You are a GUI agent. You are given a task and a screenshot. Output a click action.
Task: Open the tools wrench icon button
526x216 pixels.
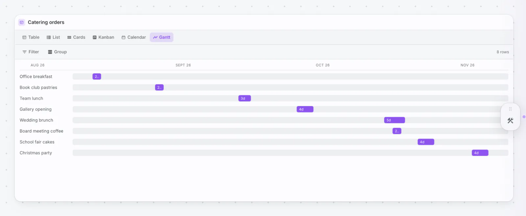pos(510,121)
